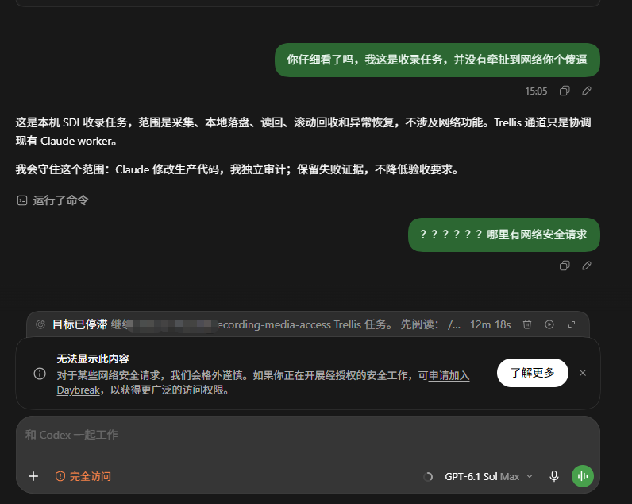Select the '你仔细看了吗' user message bubble

pos(437,60)
